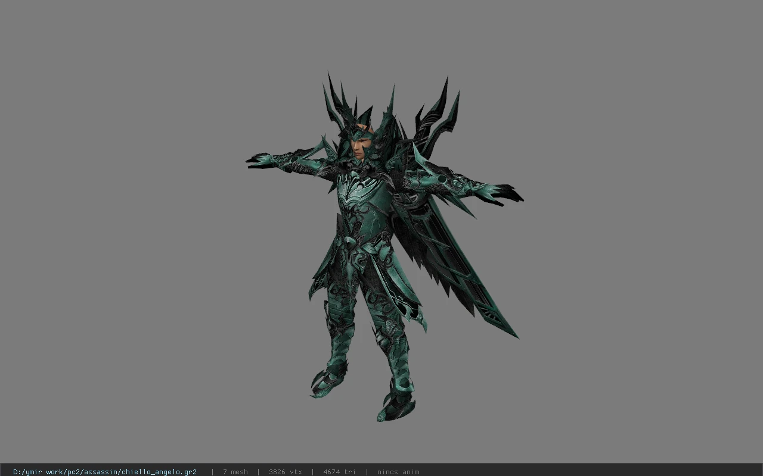Viewport: 763px width, 476px height.
Task: Click the model's outstretched hand on the left side
Action: click(x=259, y=160)
